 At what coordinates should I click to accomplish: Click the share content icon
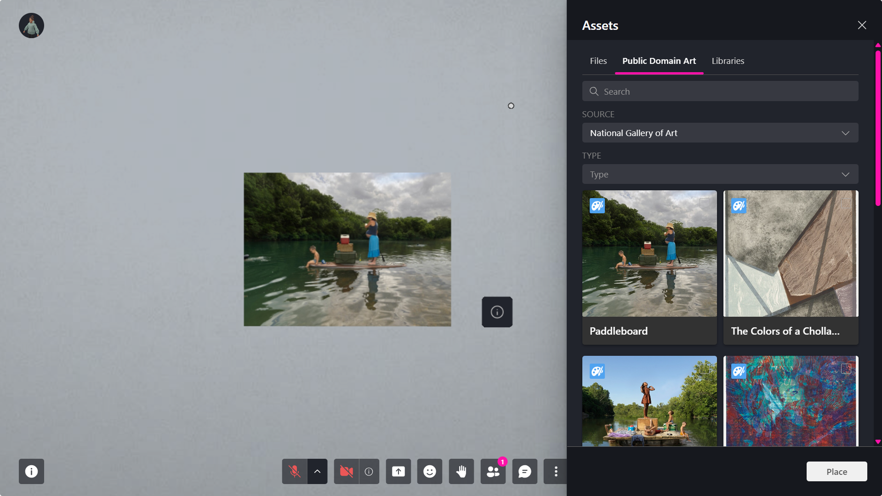(x=398, y=471)
